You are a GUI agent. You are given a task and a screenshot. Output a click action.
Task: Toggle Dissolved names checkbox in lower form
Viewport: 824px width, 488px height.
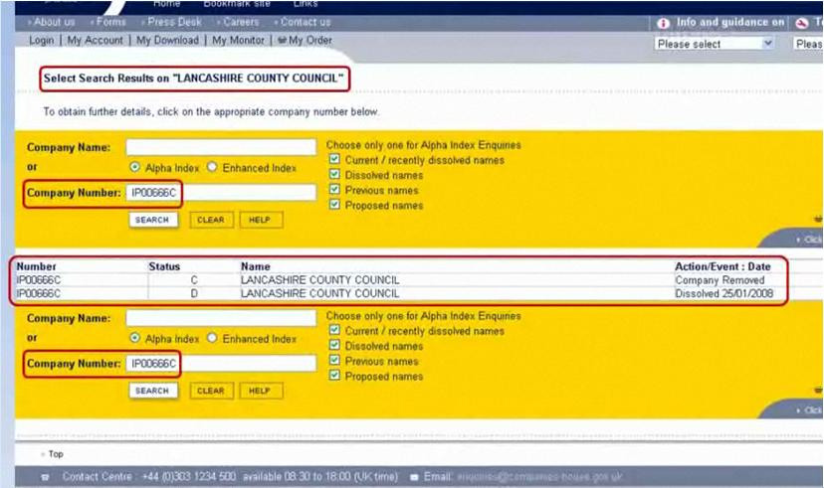334,345
